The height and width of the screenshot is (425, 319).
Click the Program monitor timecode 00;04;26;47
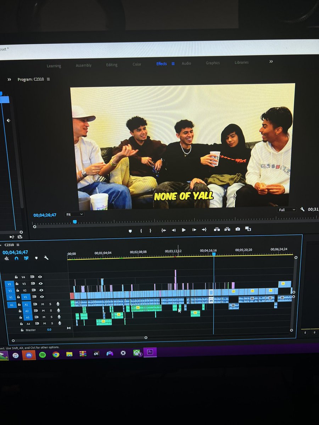[x=45, y=215]
